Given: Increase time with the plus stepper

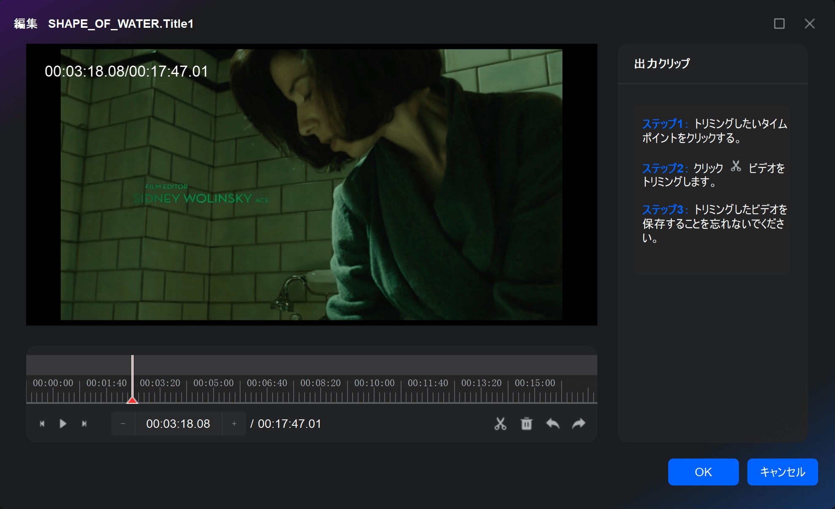Looking at the screenshot, I should (234, 424).
